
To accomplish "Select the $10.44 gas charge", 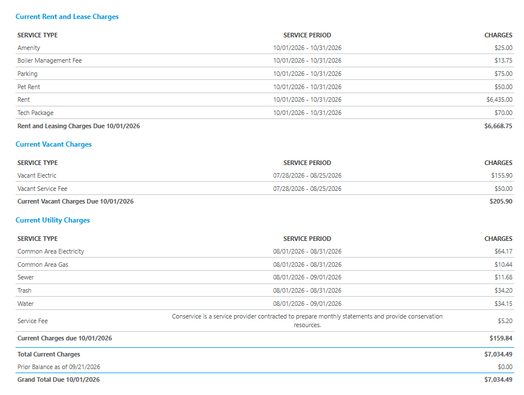I will click(503, 264).
